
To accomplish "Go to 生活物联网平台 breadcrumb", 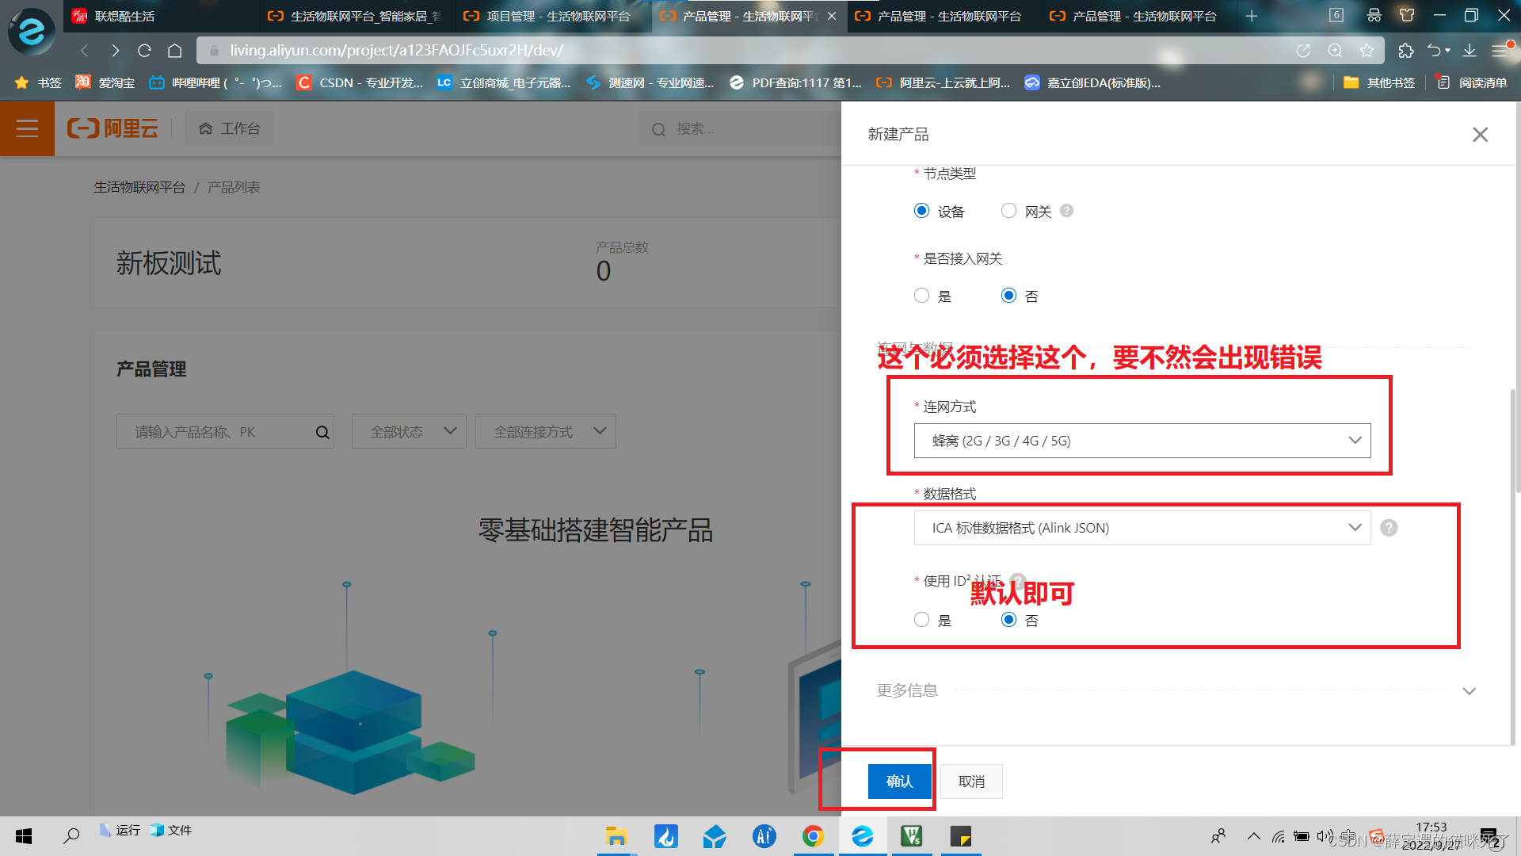I will tap(139, 187).
